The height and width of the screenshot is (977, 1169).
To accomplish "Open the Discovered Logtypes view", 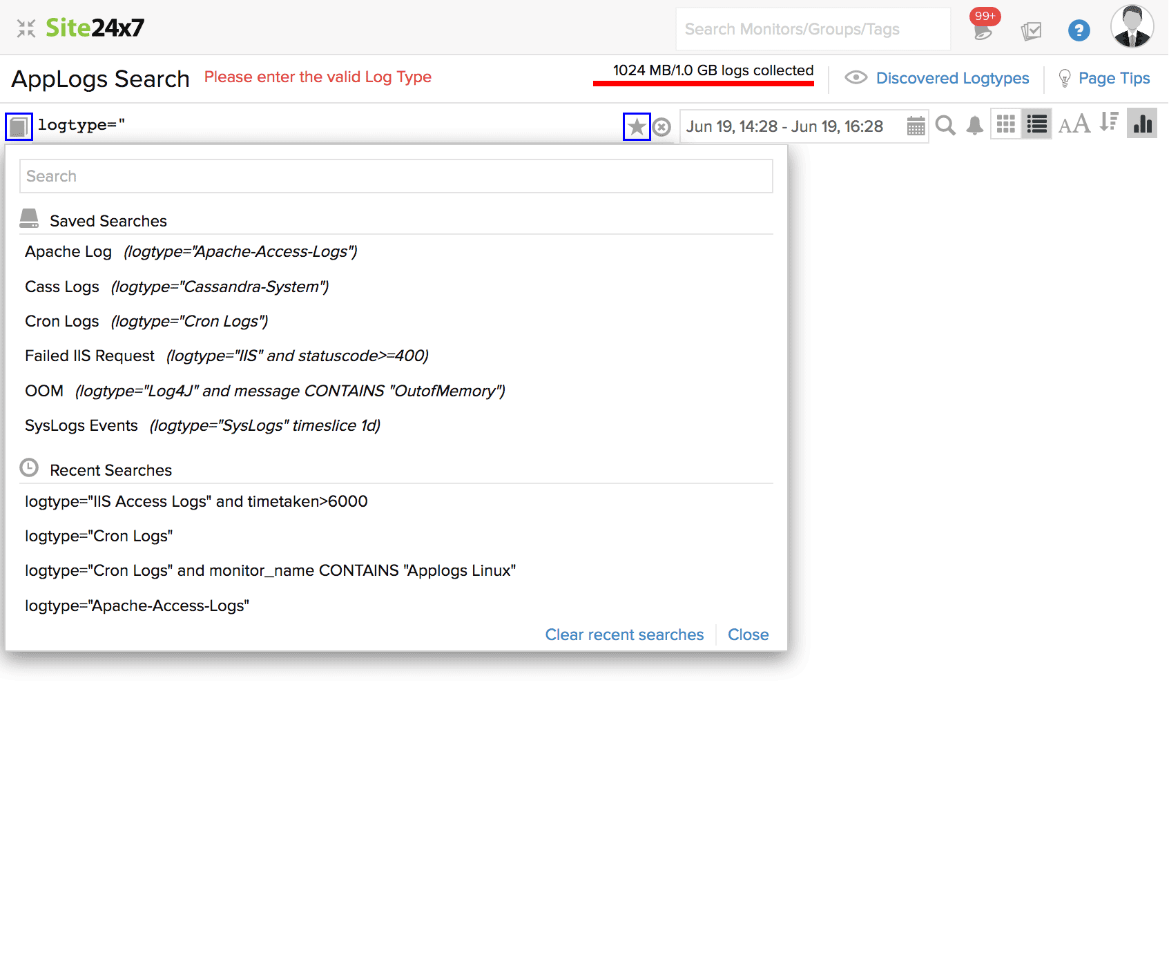I will click(951, 78).
